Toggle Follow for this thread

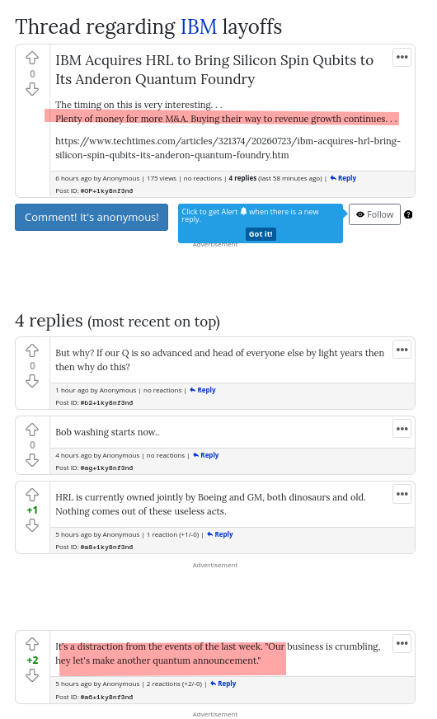(x=374, y=214)
